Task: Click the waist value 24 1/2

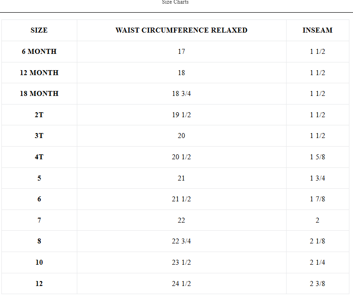Action: coord(181,284)
